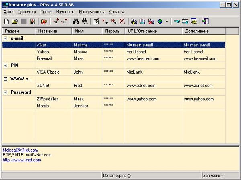Open the Изменить menu

(65, 12)
